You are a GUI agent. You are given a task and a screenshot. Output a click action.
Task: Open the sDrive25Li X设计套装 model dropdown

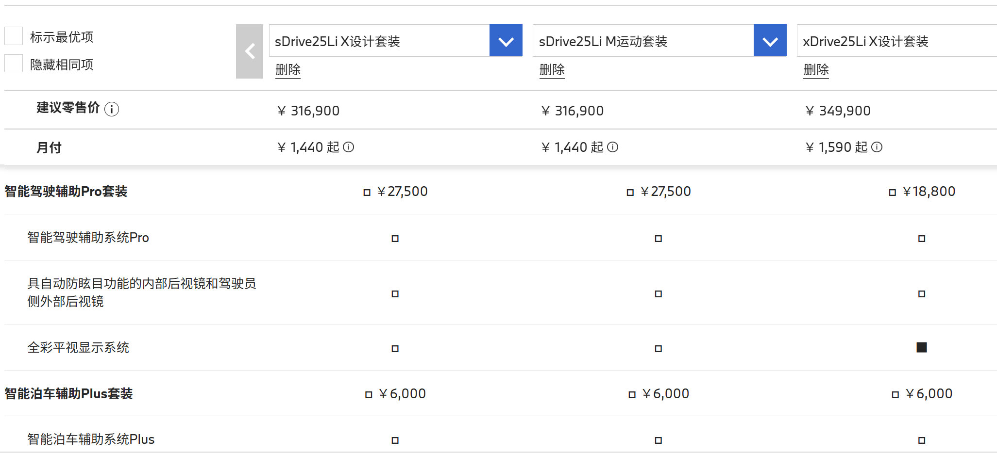click(x=506, y=41)
